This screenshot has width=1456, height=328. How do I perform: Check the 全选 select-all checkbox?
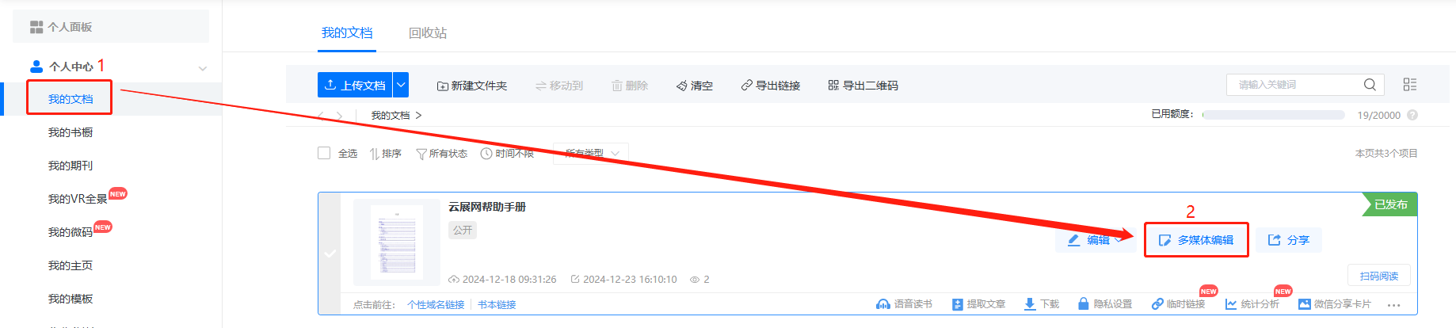click(324, 153)
